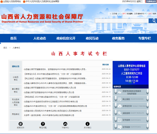This screenshot has height=134, width=157.
Task: Click the 证书查询 certificate search icon
Action: tap(120, 120)
